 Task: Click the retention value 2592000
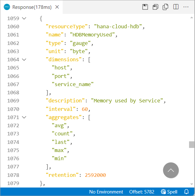95,175
